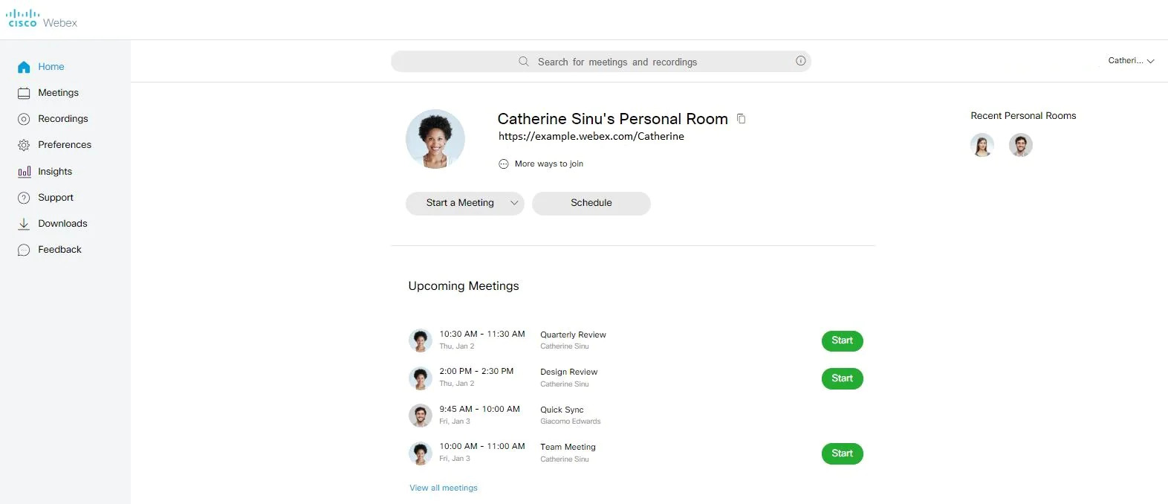Open the Catheri... account dropdown

[x=1131, y=61]
